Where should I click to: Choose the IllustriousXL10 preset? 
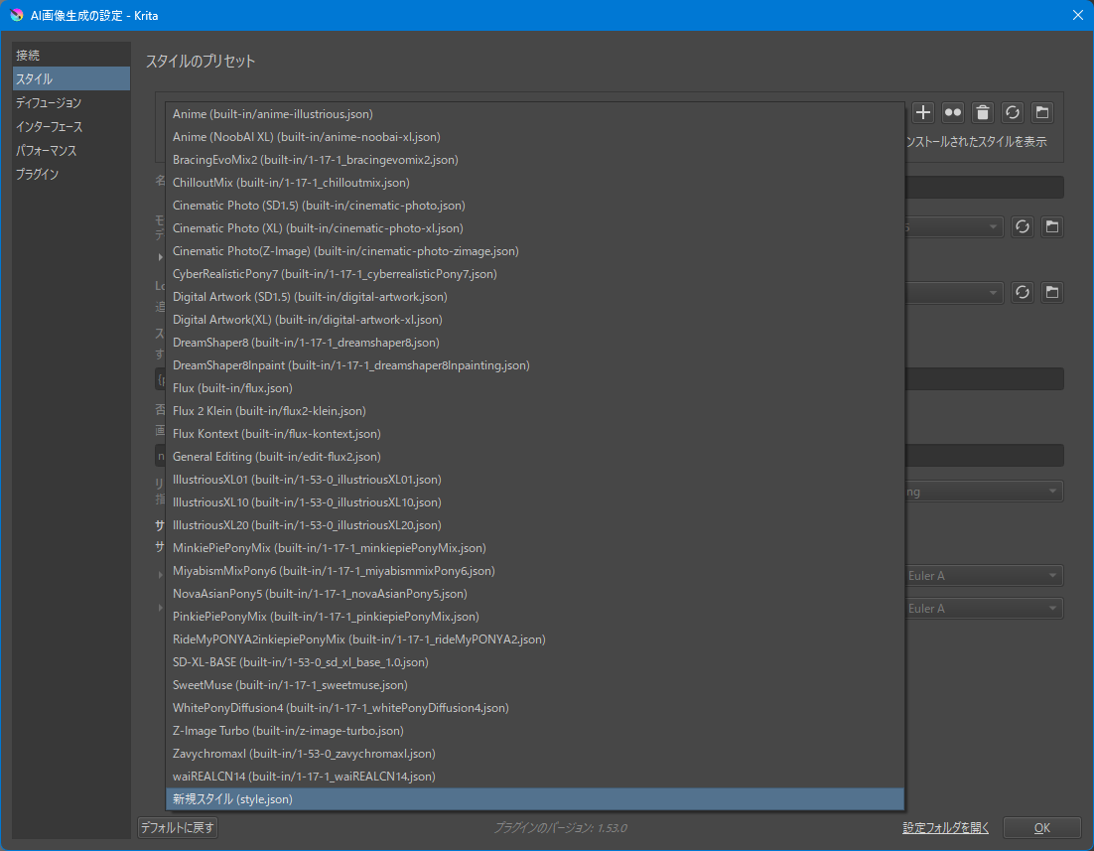(x=534, y=501)
